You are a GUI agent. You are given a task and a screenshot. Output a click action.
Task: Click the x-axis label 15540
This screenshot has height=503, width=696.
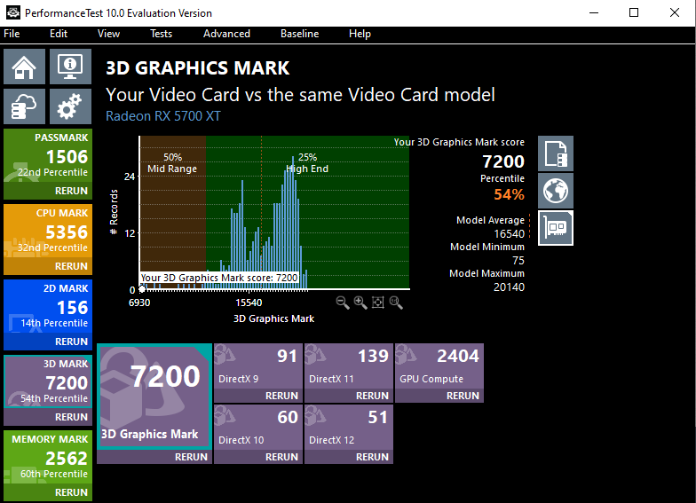coord(249,303)
